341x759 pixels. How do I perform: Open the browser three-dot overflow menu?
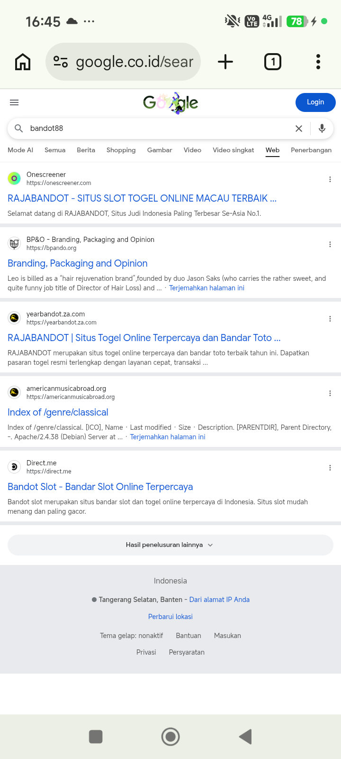click(x=318, y=62)
